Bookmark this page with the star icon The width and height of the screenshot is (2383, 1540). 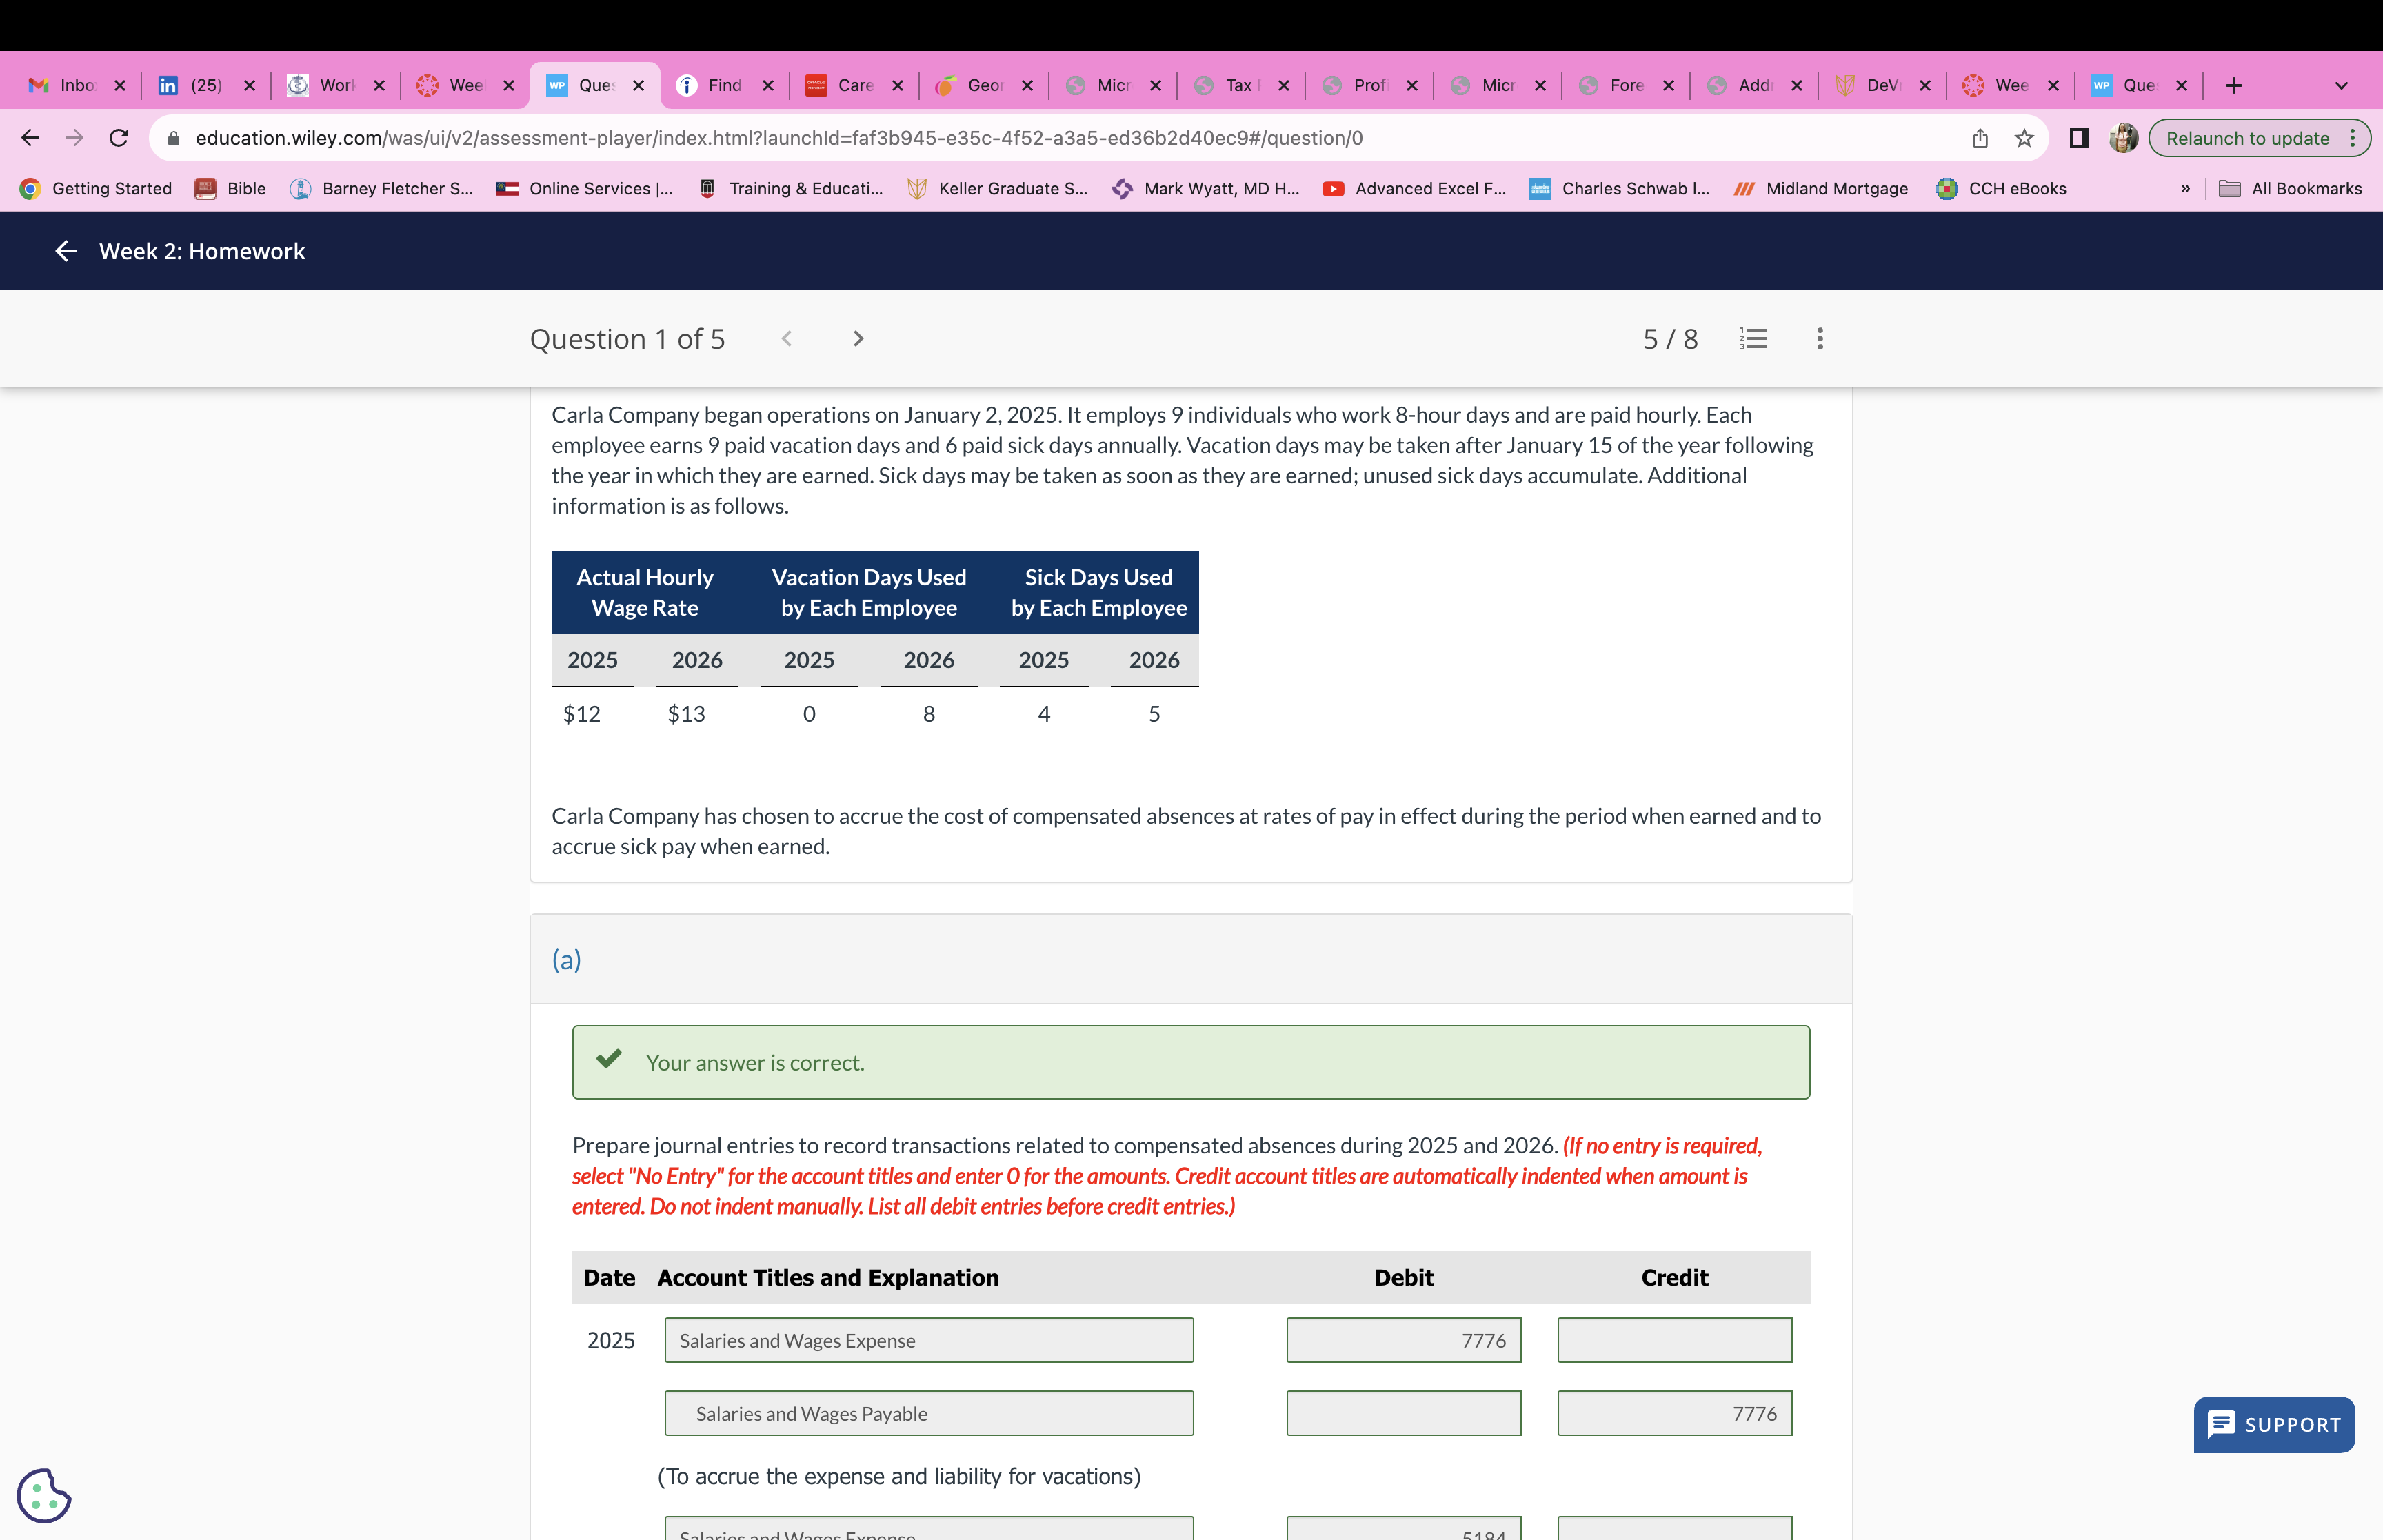point(2024,138)
